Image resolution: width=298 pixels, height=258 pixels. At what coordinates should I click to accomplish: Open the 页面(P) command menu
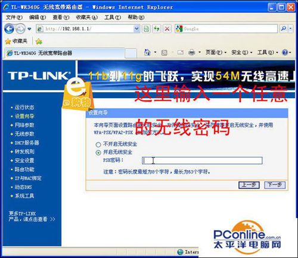click(x=216, y=52)
